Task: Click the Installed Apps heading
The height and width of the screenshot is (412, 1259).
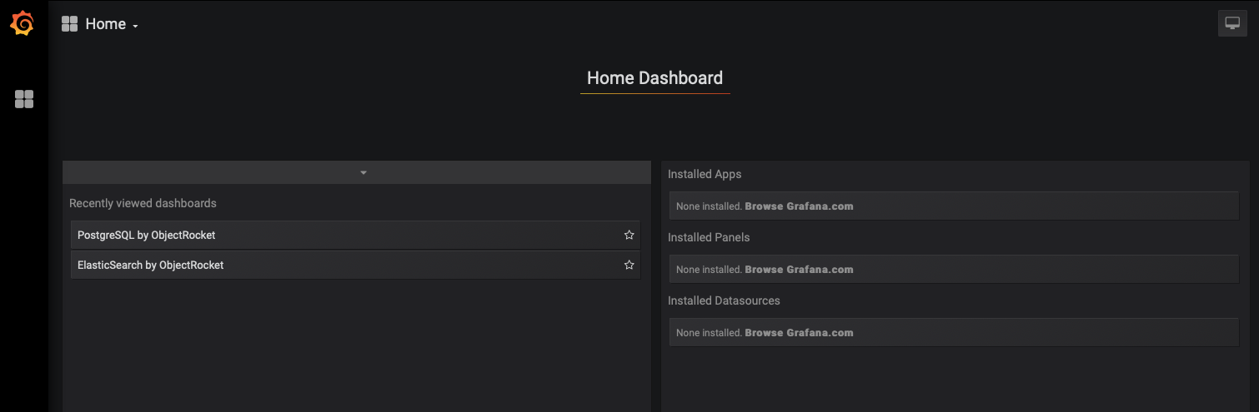Action: pos(705,175)
